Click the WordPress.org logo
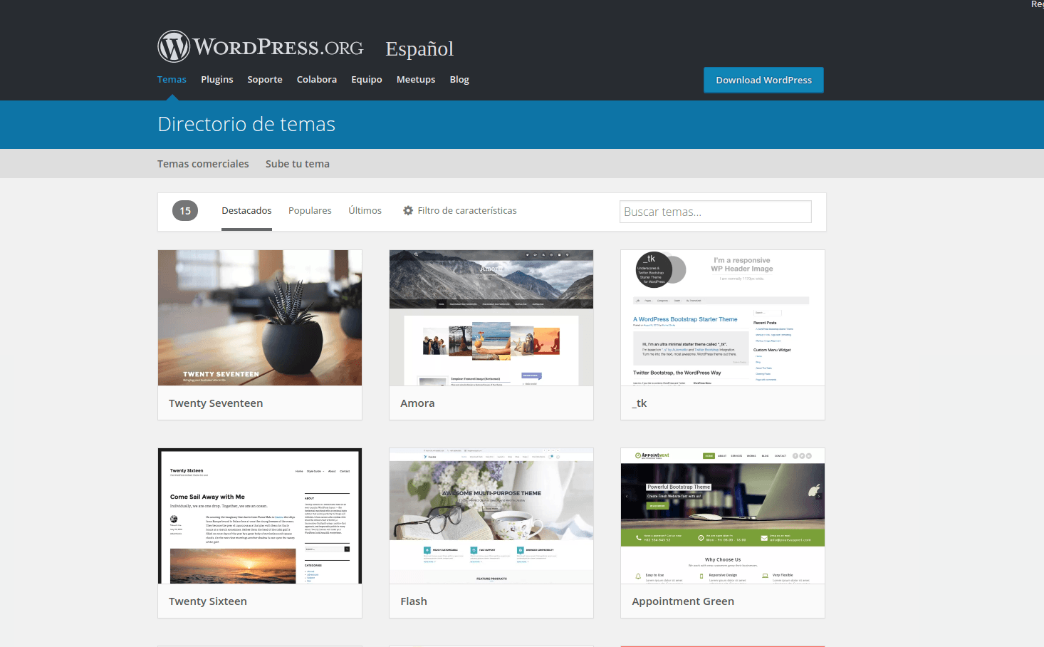 pos(261,47)
